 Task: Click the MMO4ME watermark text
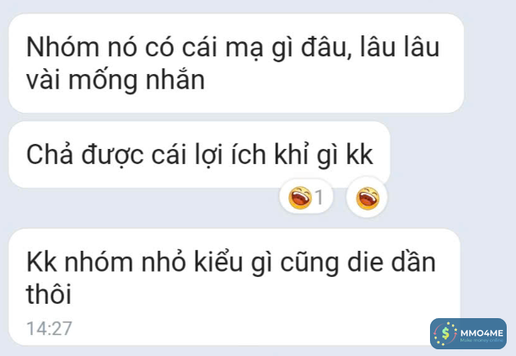481,333
